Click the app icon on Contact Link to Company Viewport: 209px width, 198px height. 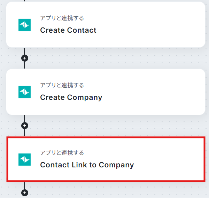coord(24,159)
